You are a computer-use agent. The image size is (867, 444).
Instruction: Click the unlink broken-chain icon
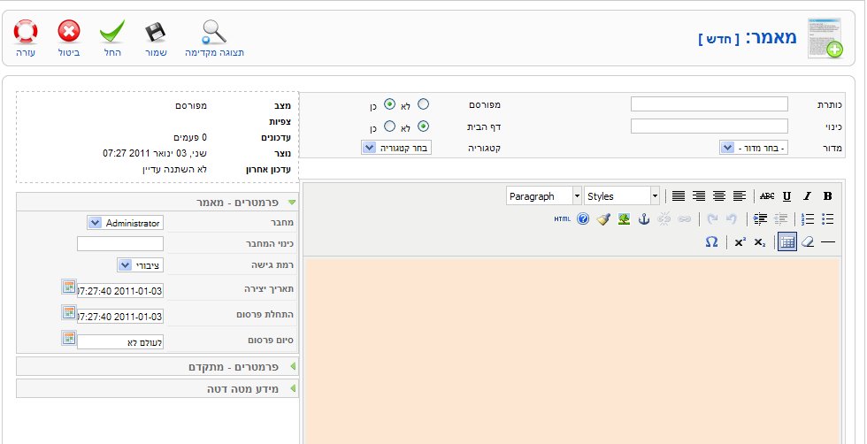[x=664, y=219]
